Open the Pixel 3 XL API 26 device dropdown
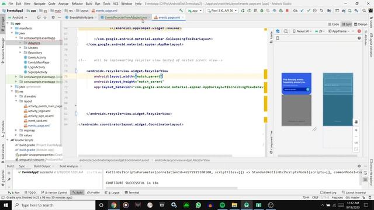374x210 pixels. (x=222, y=10)
